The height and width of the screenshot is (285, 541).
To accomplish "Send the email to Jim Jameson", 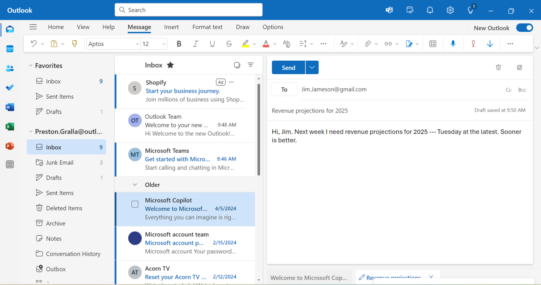I will 288,67.
